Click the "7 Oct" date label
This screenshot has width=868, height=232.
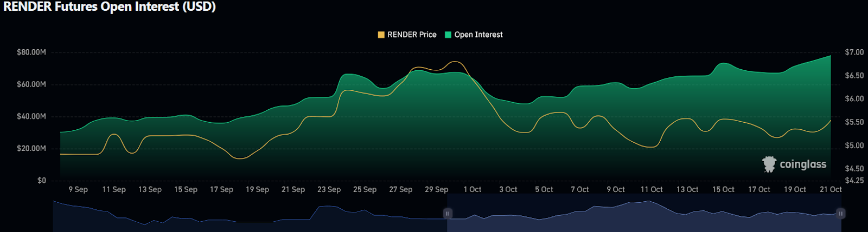pyautogui.click(x=580, y=189)
